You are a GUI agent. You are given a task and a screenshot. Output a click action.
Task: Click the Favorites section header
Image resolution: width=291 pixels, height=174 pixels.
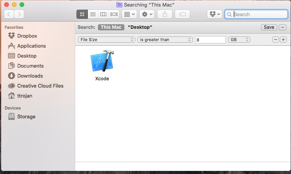[x=14, y=27]
